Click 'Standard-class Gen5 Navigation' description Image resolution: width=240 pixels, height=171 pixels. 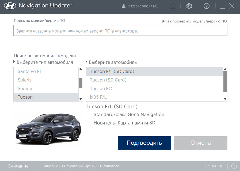tap(129, 114)
